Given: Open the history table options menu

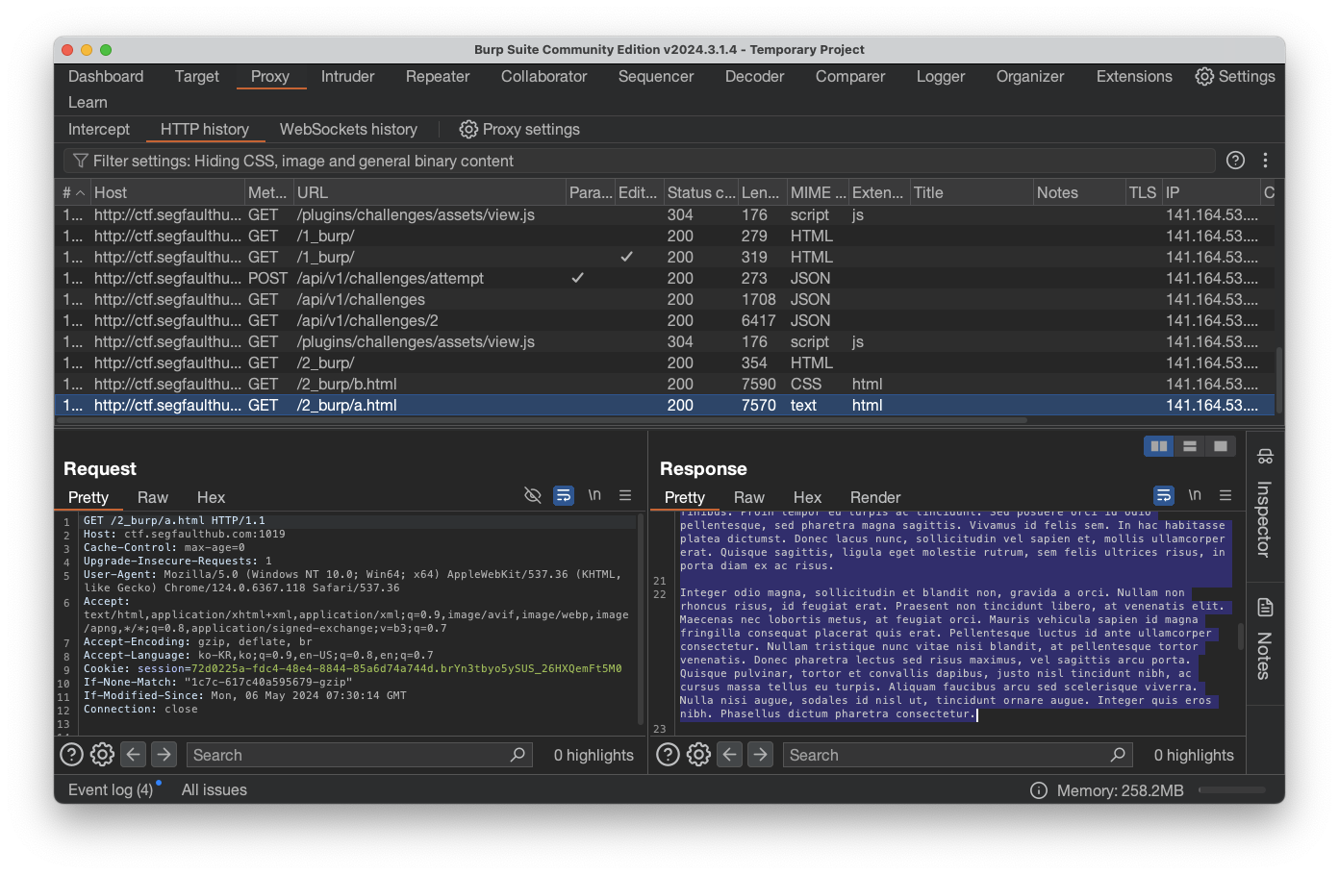Looking at the screenshot, I should point(1265,161).
